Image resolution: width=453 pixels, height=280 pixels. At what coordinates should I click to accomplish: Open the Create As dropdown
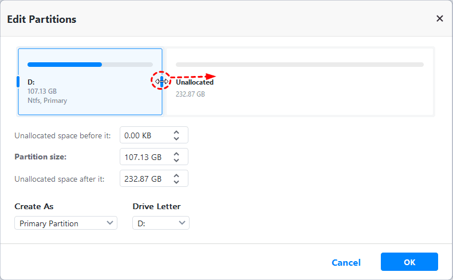point(65,223)
